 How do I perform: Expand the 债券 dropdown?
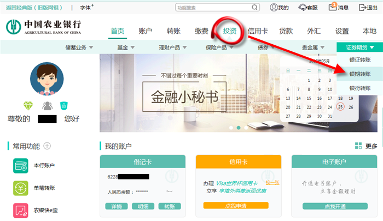click(266, 47)
